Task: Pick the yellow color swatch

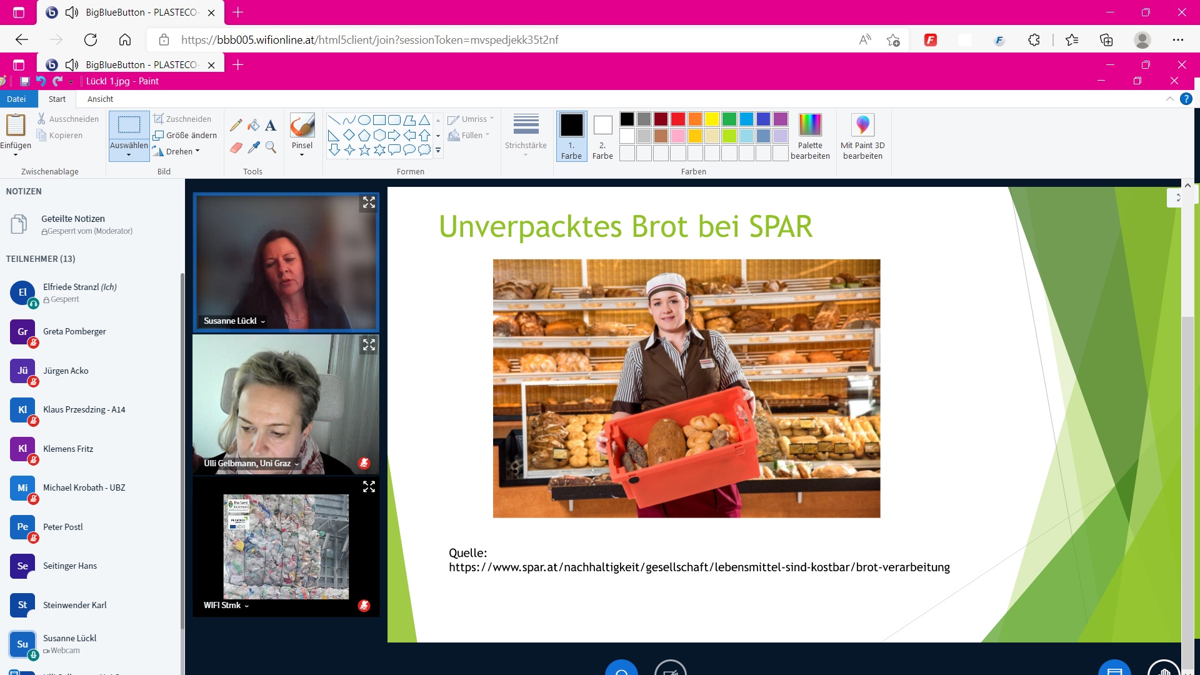Action: point(712,119)
